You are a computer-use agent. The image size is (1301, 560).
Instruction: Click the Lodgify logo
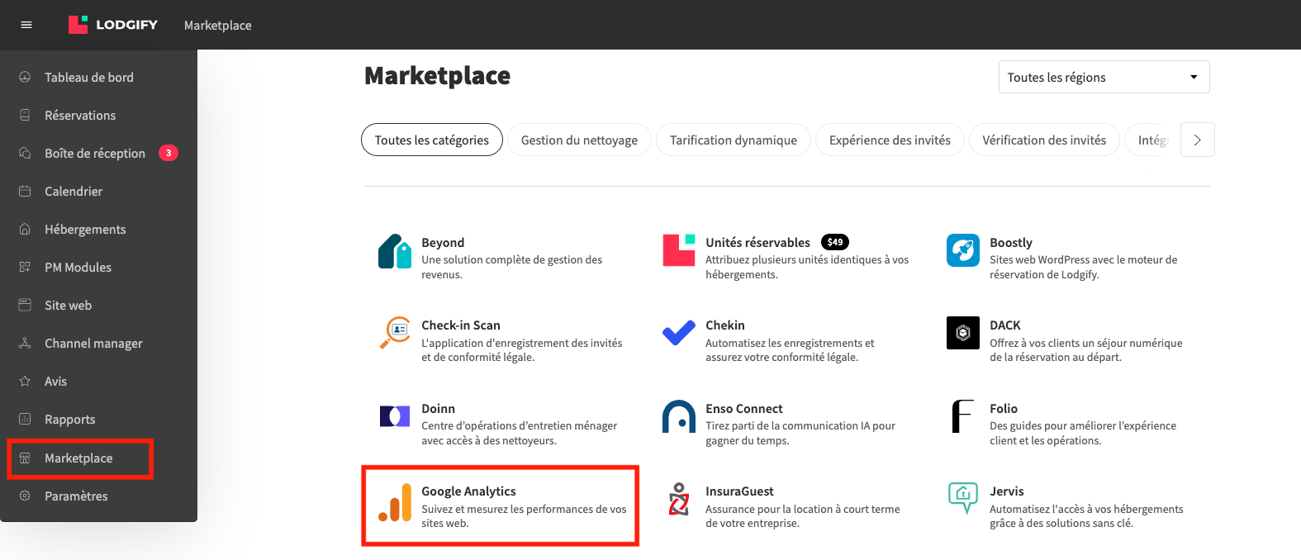click(112, 25)
